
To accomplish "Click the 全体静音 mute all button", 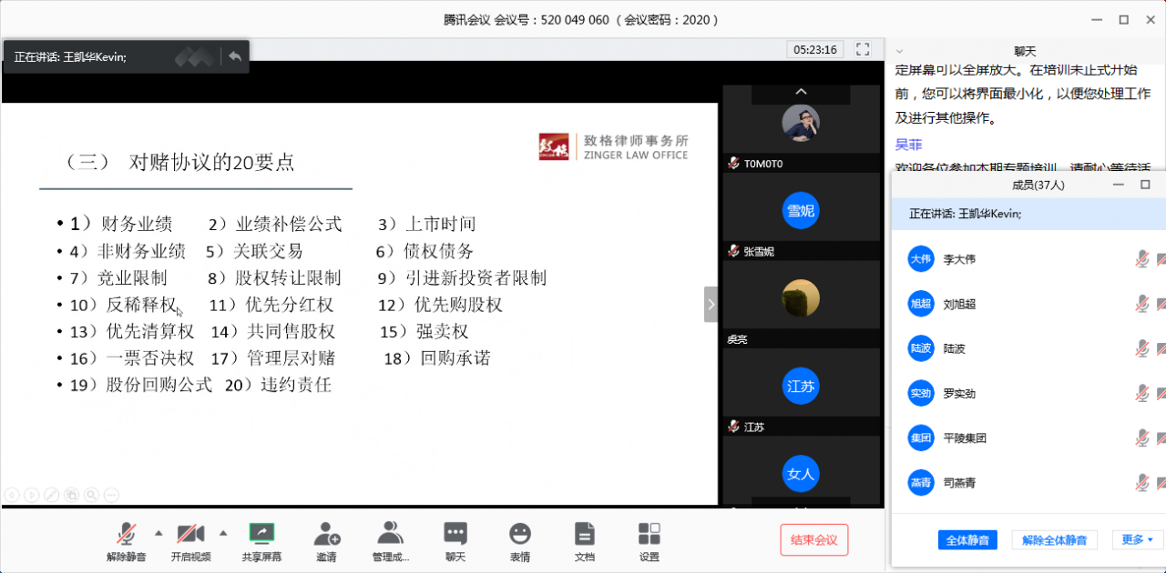I will click(x=967, y=540).
